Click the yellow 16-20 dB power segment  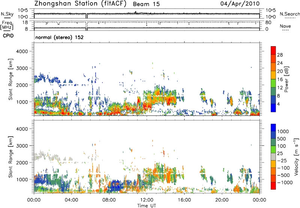point(273,75)
